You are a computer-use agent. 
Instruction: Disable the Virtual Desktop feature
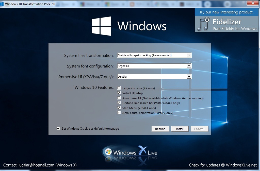119,93
